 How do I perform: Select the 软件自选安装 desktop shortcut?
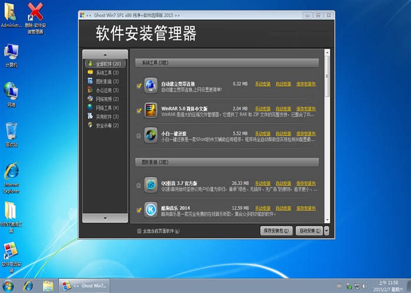pyautogui.click(x=11, y=257)
